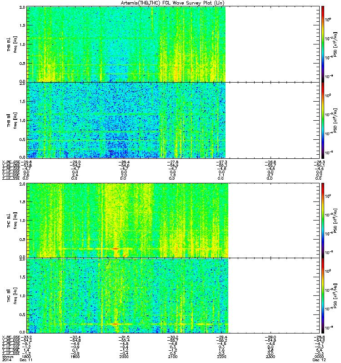Click the red 0.25 Hz burst in THC B⊥ panel

115,249
